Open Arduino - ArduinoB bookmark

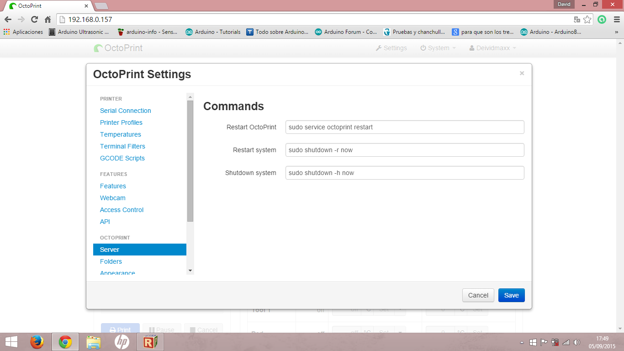point(551,32)
